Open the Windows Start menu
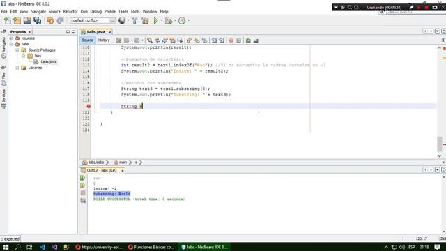Viewport: 446px width, 251px height. point(6,247)
